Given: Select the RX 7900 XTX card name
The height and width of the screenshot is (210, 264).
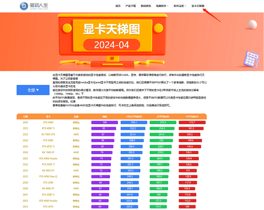Looking at the screenshot, I should click(x=48, y=134).
